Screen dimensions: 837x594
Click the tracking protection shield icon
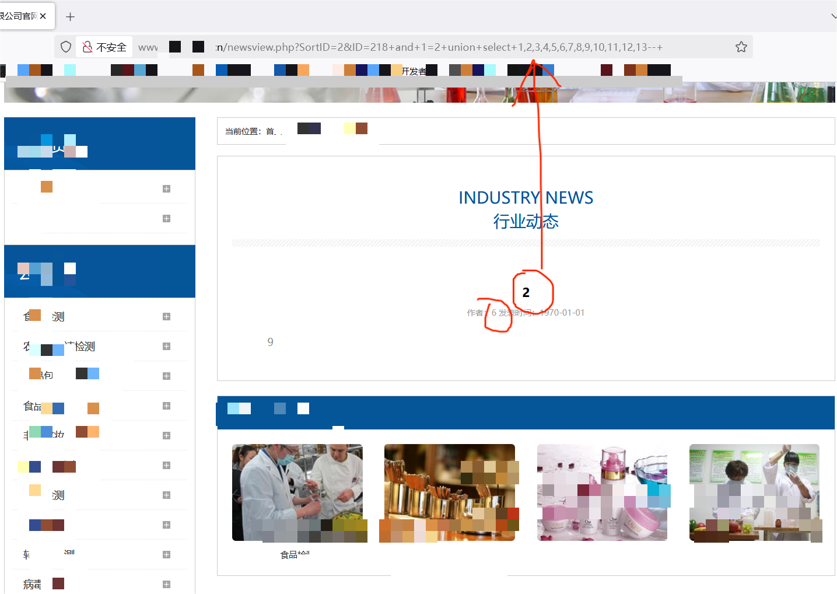[x=66, y=47]
